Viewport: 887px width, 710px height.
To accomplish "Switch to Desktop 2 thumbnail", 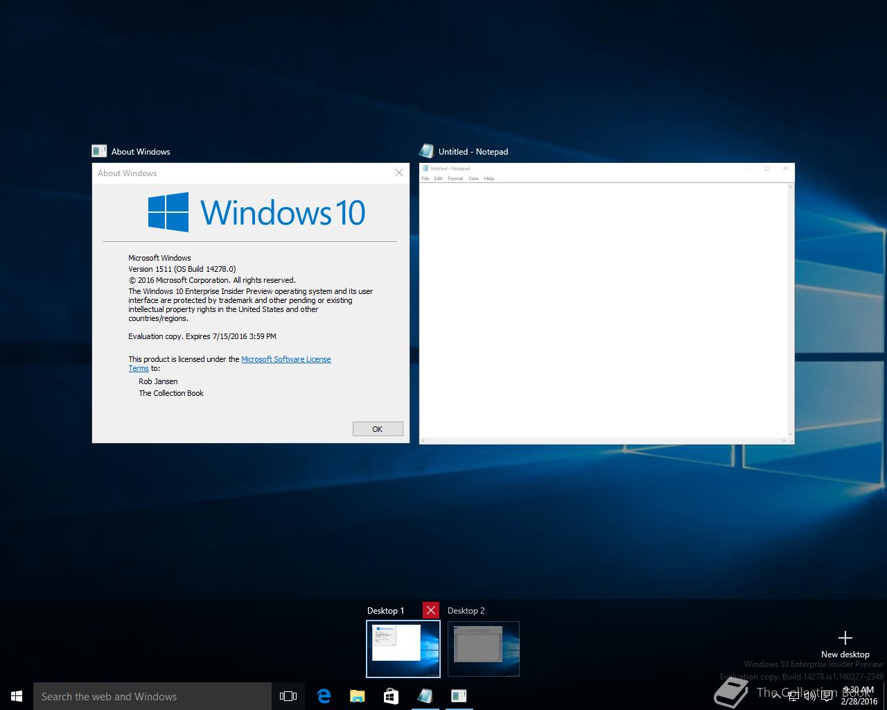I will pos(484,649).
